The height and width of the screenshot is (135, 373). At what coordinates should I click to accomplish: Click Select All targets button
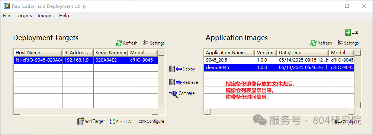(x=121, y=122)
